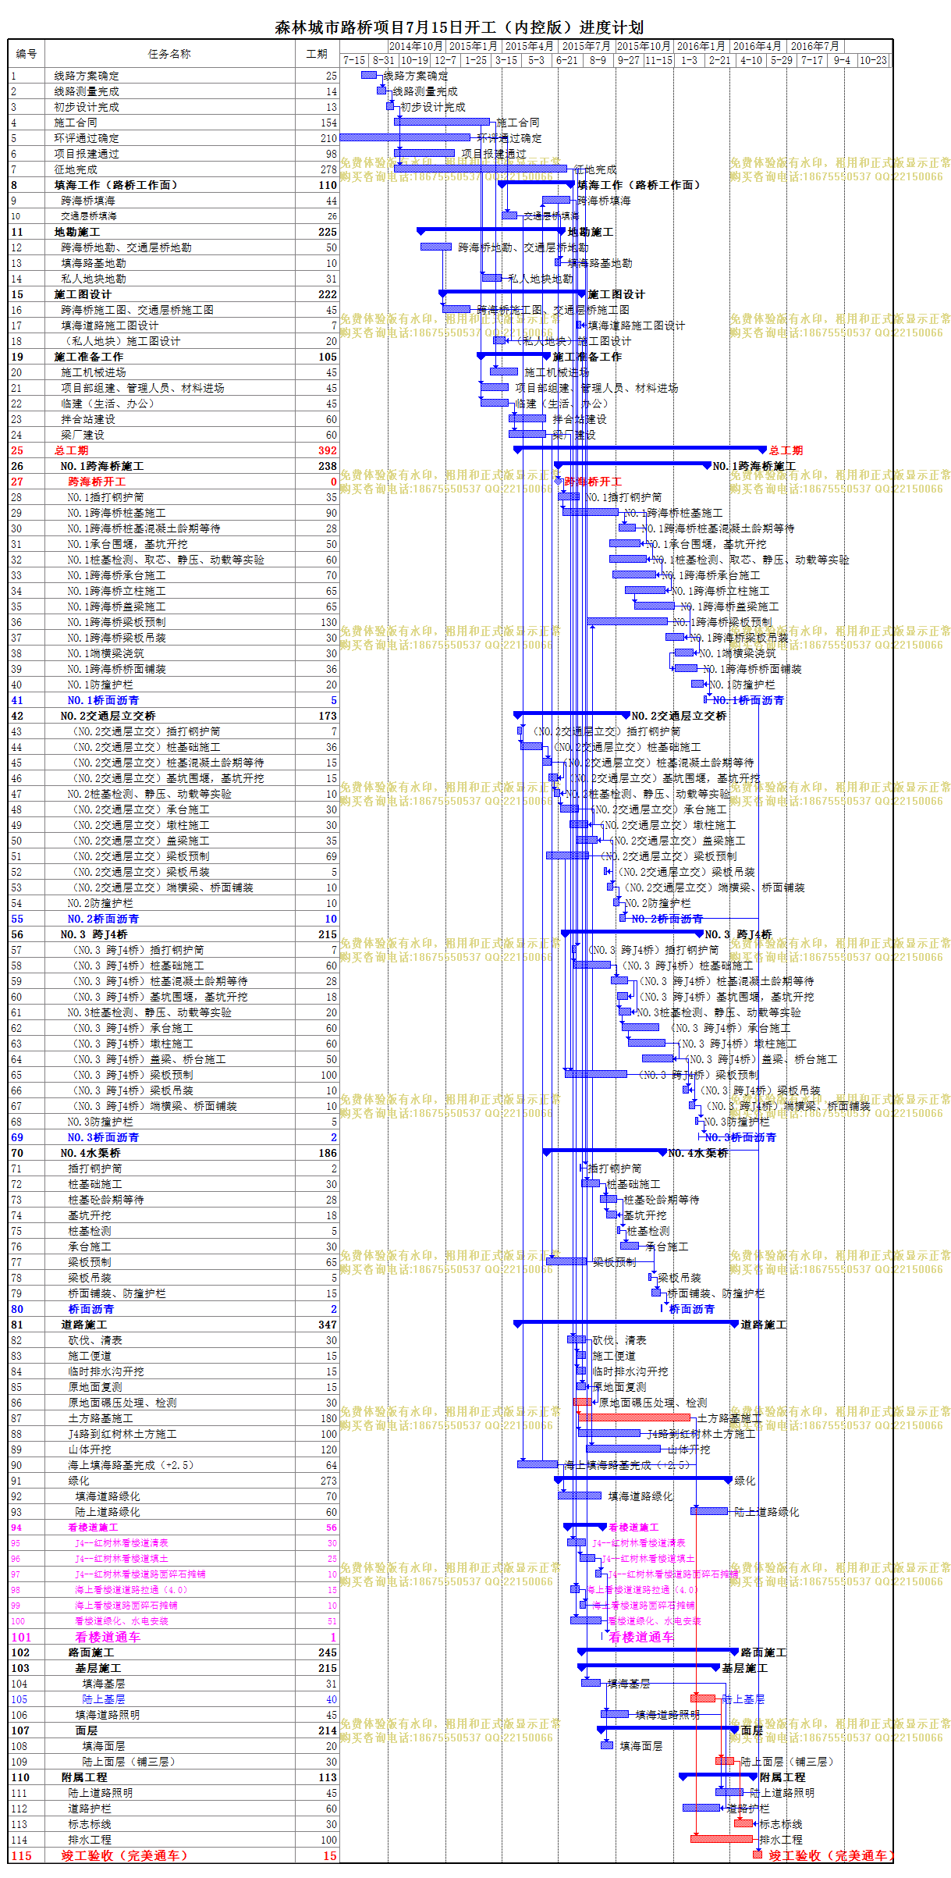Click the Gantt label NO.4水渠桥 beside summary bar

point(698,1153)
